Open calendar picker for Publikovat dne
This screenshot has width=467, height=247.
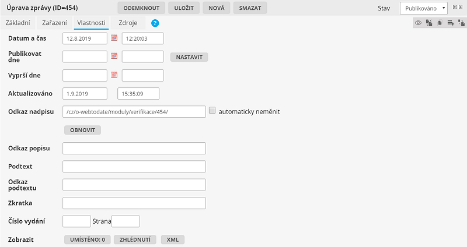tap(114, 57)
